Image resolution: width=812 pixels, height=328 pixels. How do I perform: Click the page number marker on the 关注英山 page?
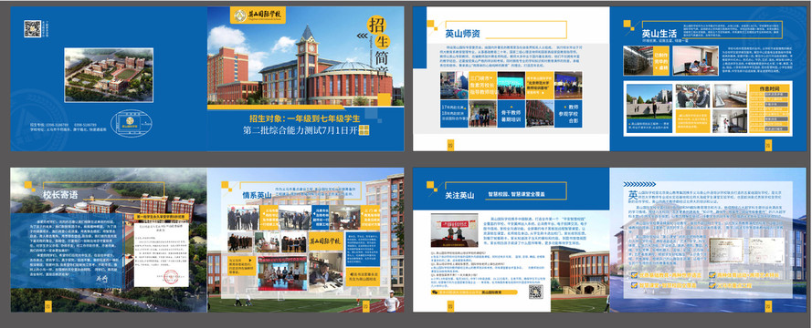pos(450,307)
